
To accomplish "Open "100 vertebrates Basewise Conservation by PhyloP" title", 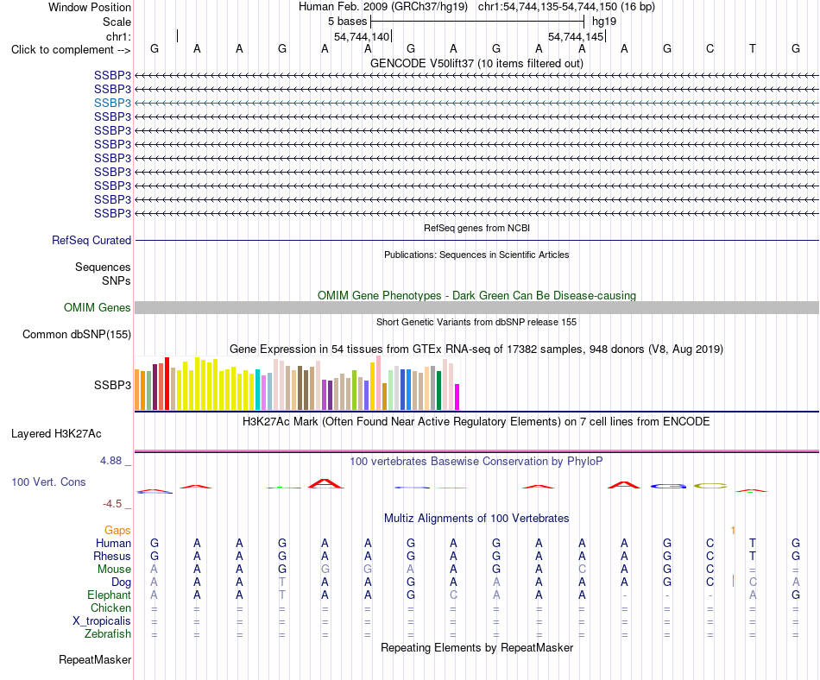I will point(476,461).
